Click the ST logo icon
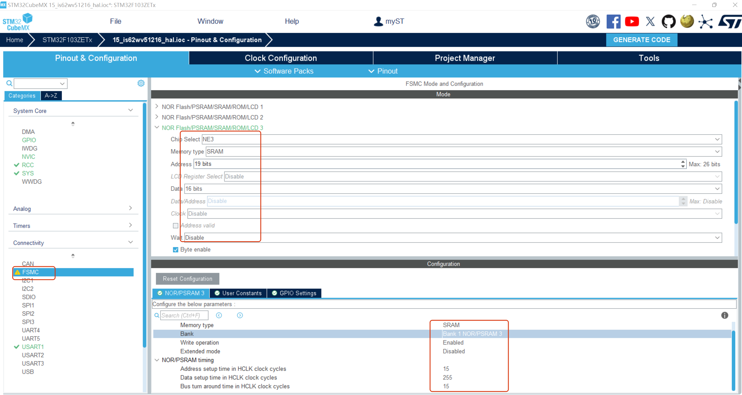 [730, 22]
